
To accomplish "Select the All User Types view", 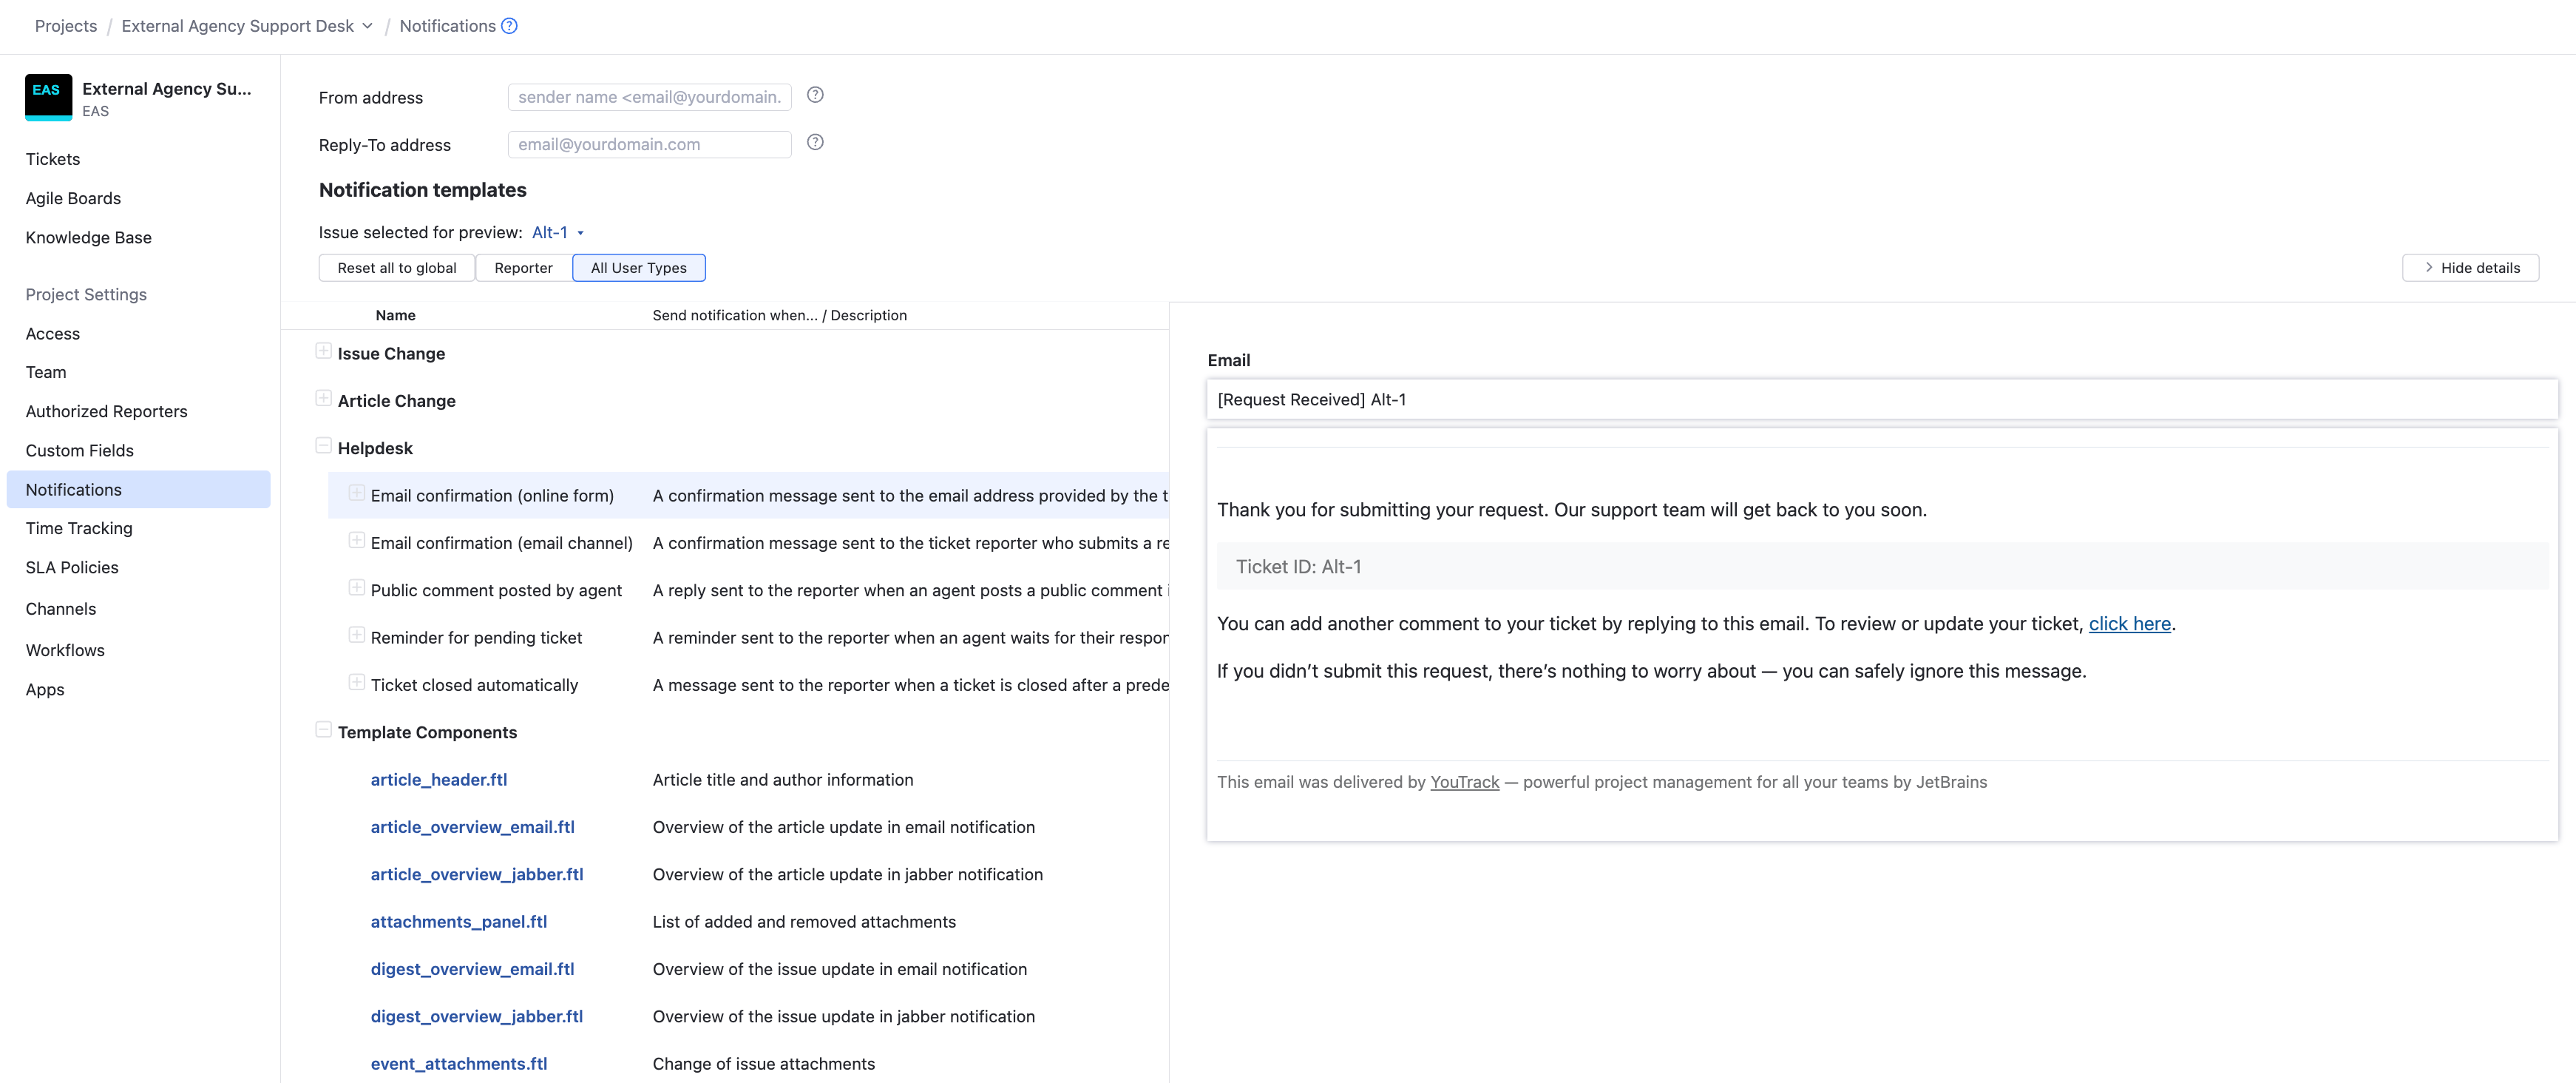I will [x=638, y=267].
